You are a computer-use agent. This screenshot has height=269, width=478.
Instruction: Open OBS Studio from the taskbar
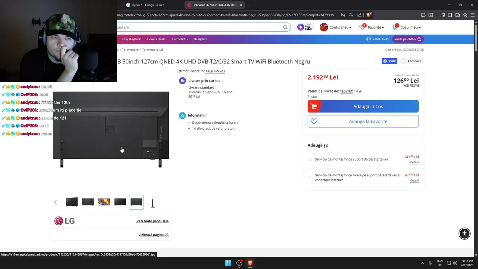tap(239, 263)
